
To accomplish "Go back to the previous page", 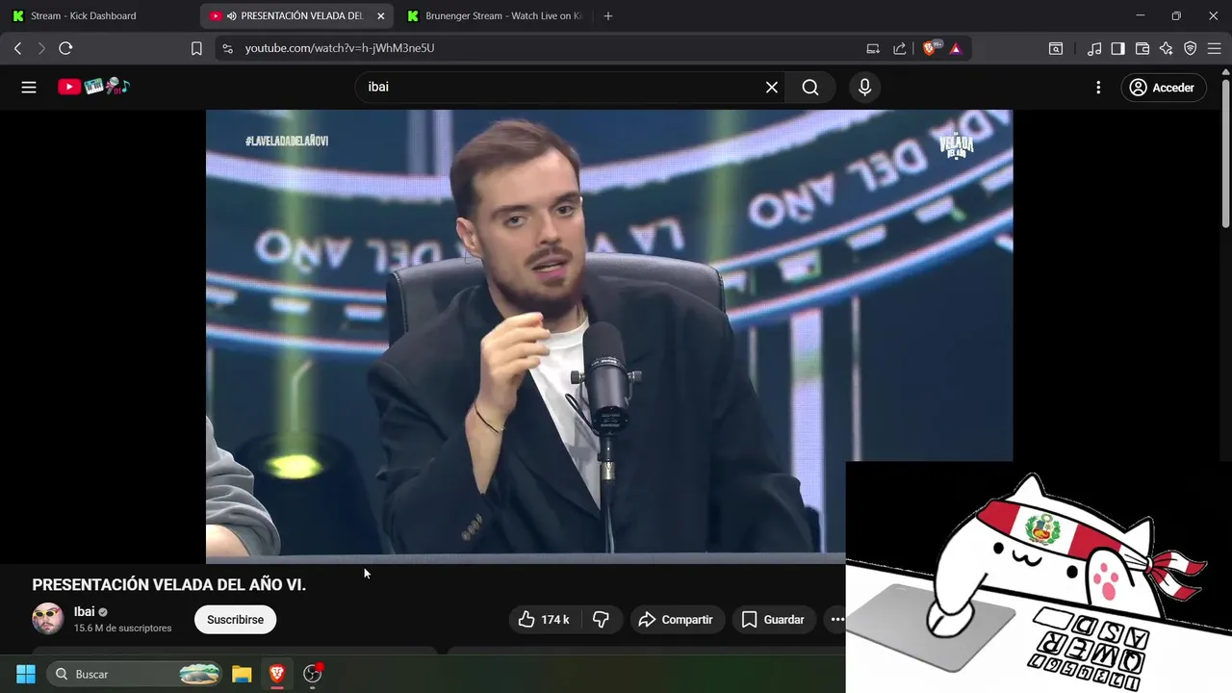I will click(17, 48).
